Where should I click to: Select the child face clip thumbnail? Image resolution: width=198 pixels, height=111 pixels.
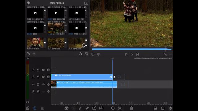click(35, 43)
